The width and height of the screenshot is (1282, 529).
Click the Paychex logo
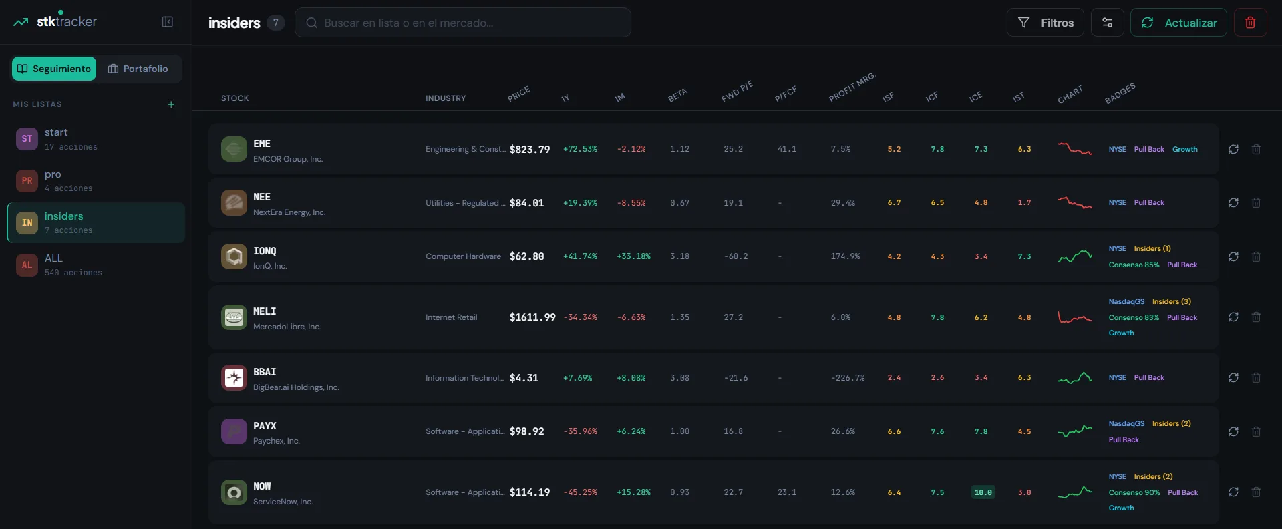pyautogui.click(x=234, y=431)
